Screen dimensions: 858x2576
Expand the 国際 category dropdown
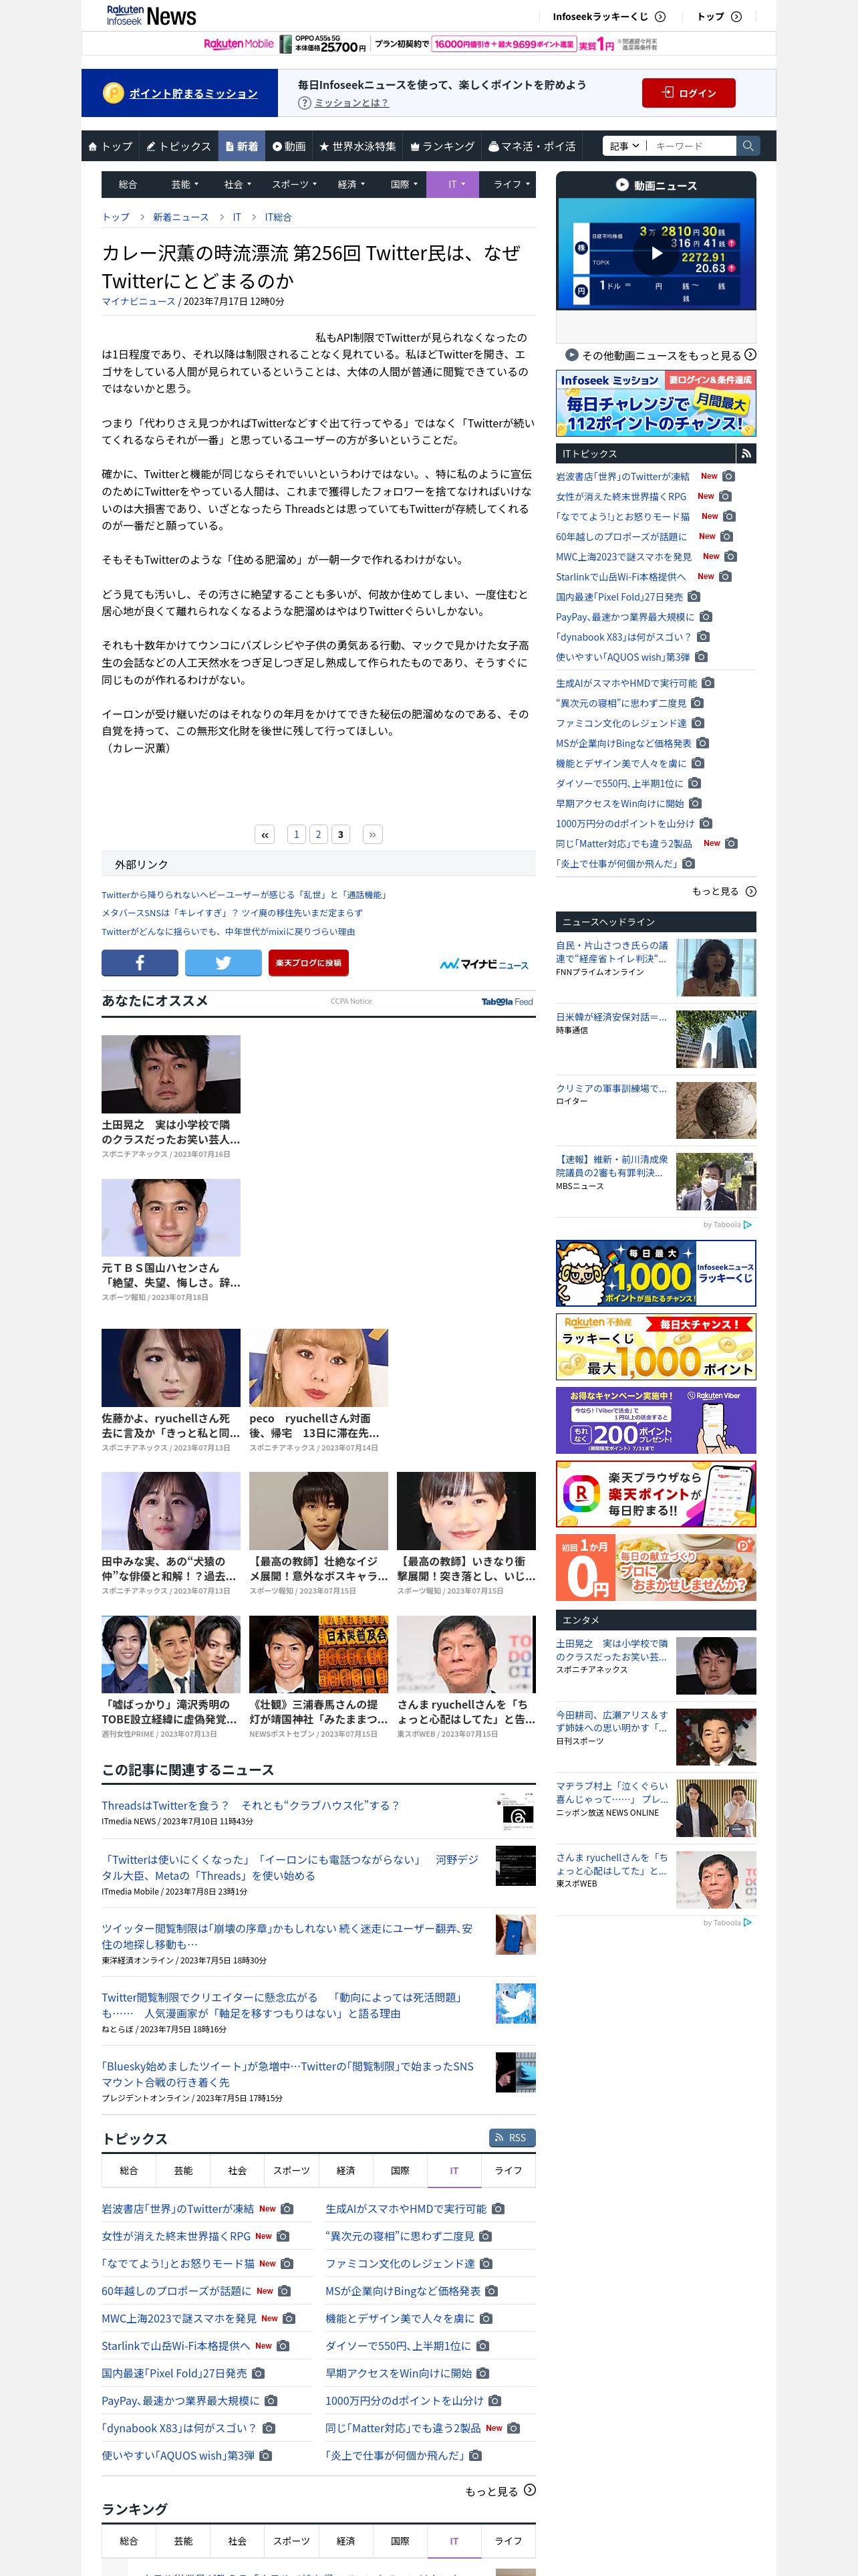(x=404, y=184)
